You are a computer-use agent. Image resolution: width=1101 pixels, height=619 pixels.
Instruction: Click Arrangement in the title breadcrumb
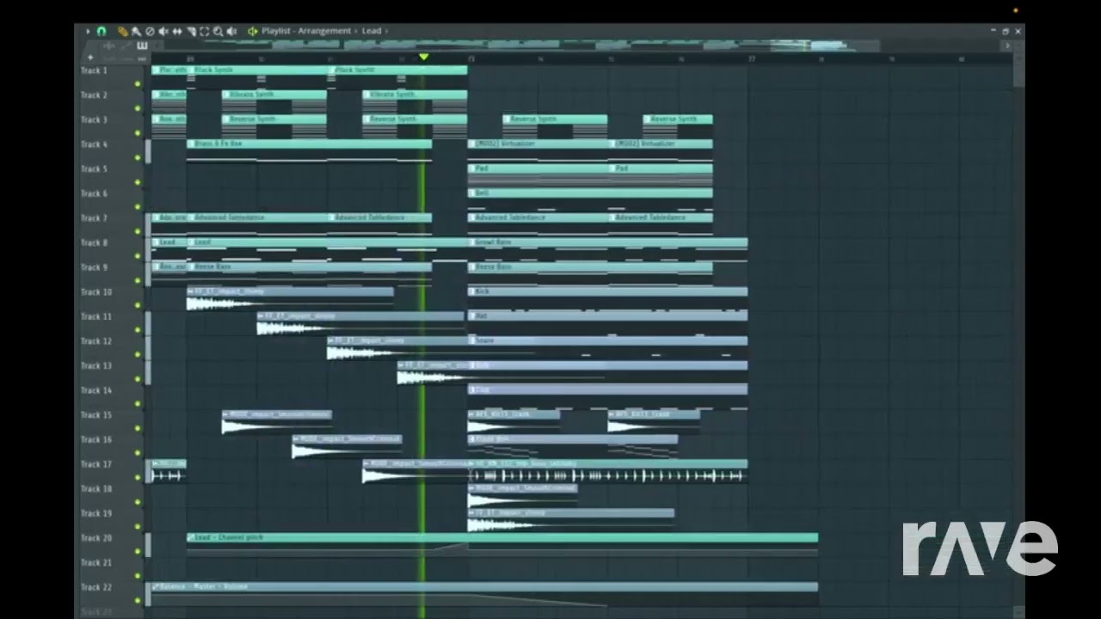coord(325,31)
